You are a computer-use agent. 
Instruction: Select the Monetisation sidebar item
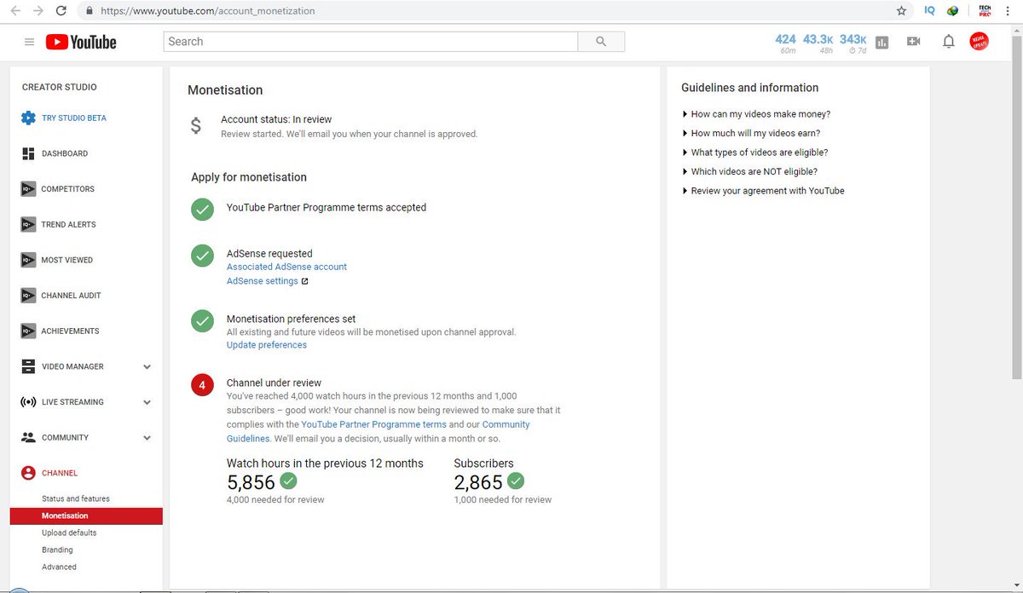(x=86, y=515)
